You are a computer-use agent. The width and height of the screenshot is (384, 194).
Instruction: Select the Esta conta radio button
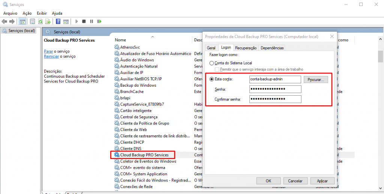(212, 79)
